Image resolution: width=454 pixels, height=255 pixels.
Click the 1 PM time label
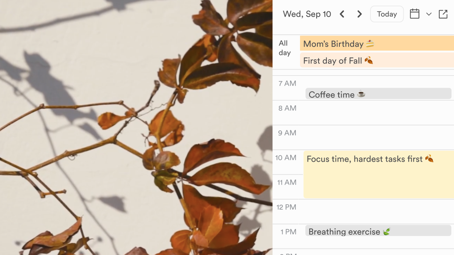[288, 232]
